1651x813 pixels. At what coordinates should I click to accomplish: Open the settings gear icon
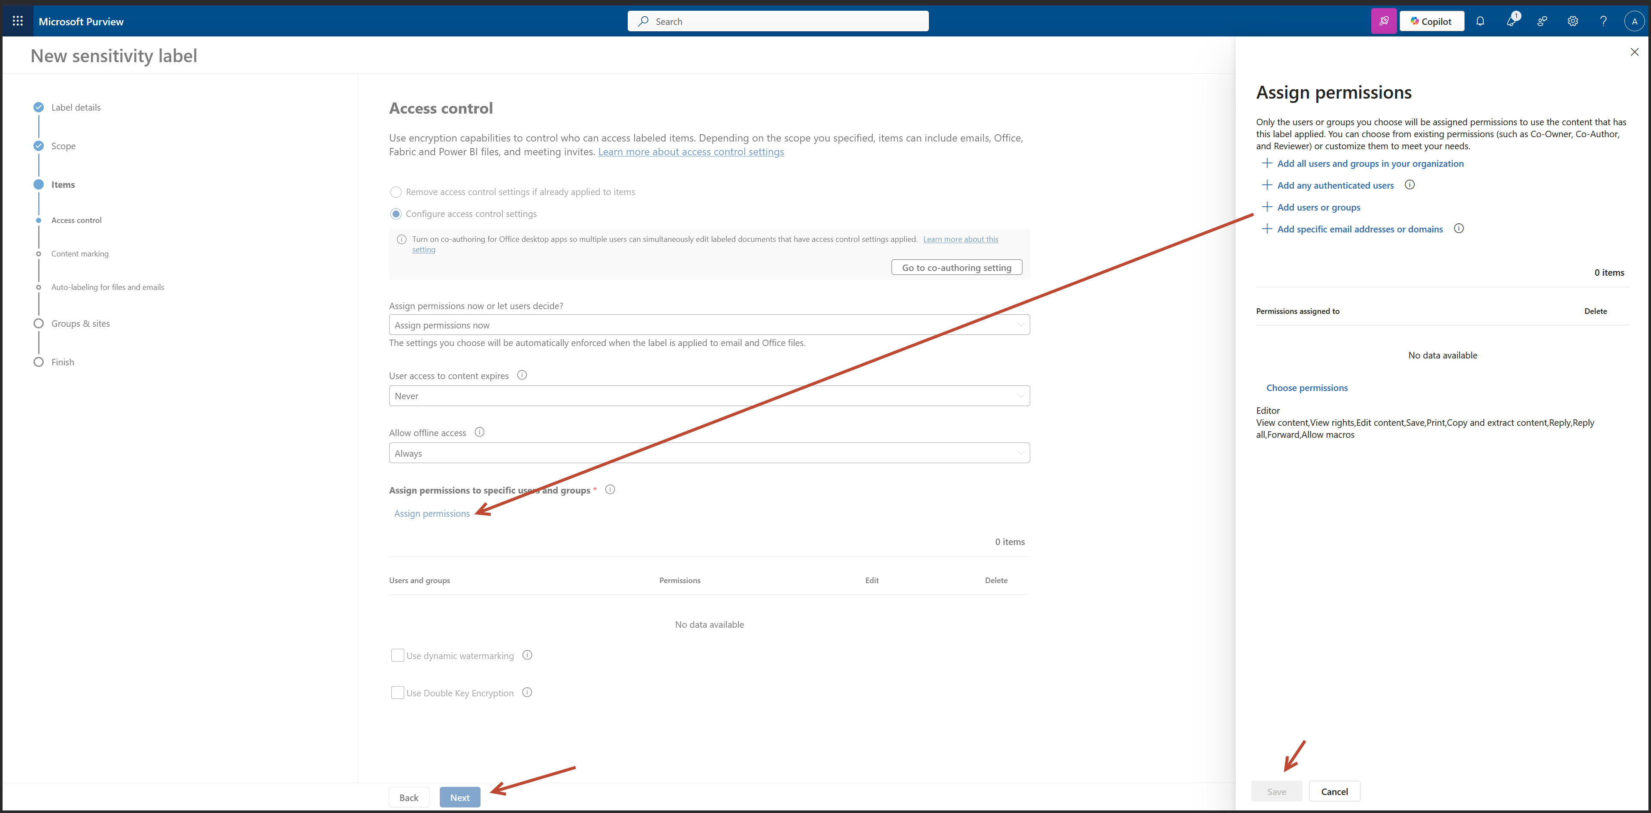tap(1573, 21)
